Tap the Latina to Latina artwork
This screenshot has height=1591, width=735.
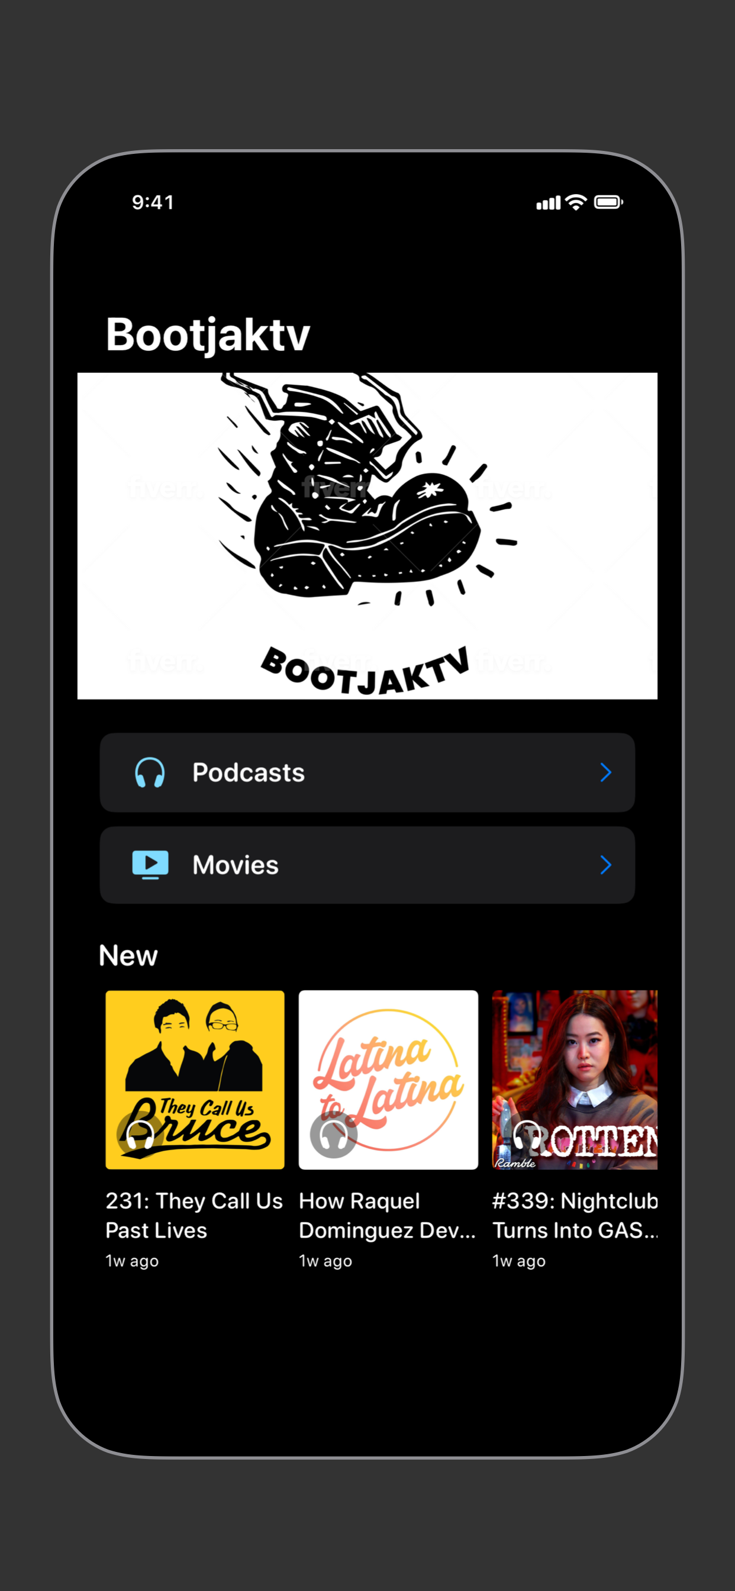pyautogui.click(x=388, y=1080)
